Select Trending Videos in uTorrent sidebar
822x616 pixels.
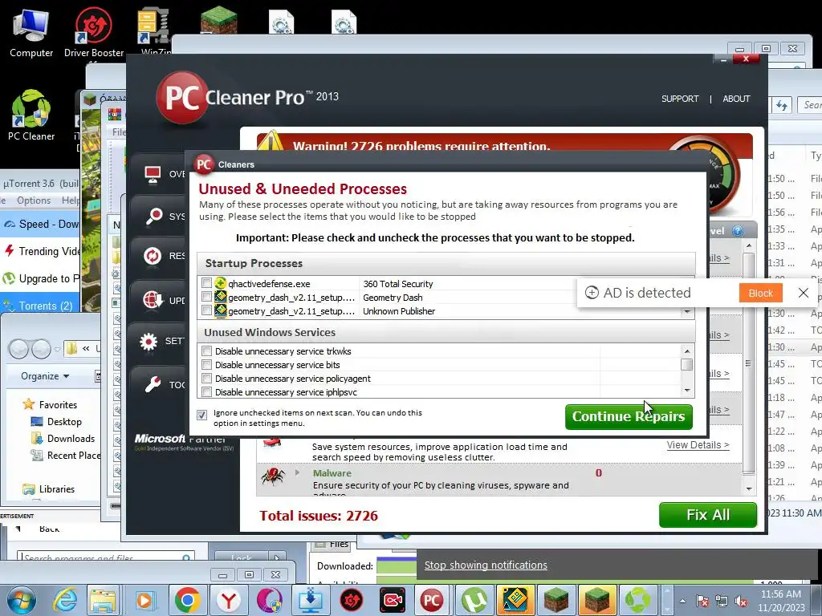tap(40, 251)
